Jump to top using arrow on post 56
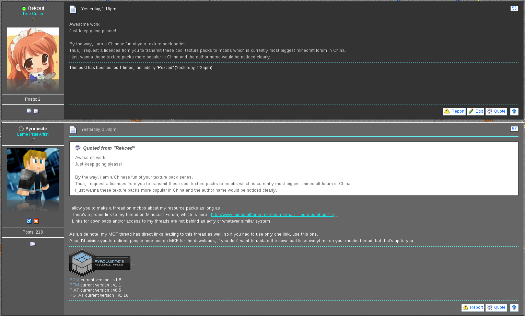This screenshot has width=525, height=316. click(x=514, y=111)
